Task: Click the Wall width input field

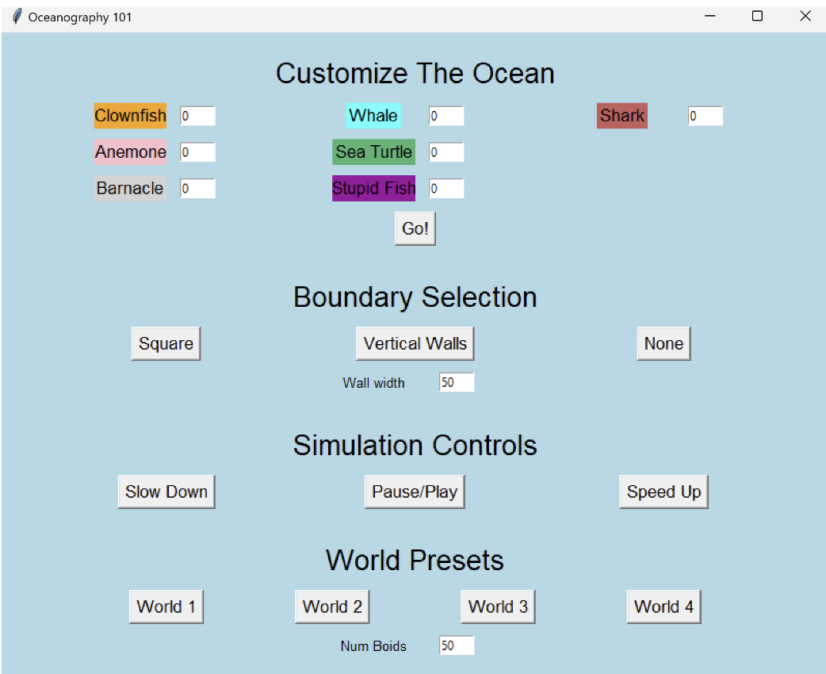Action: pos(457,382)
